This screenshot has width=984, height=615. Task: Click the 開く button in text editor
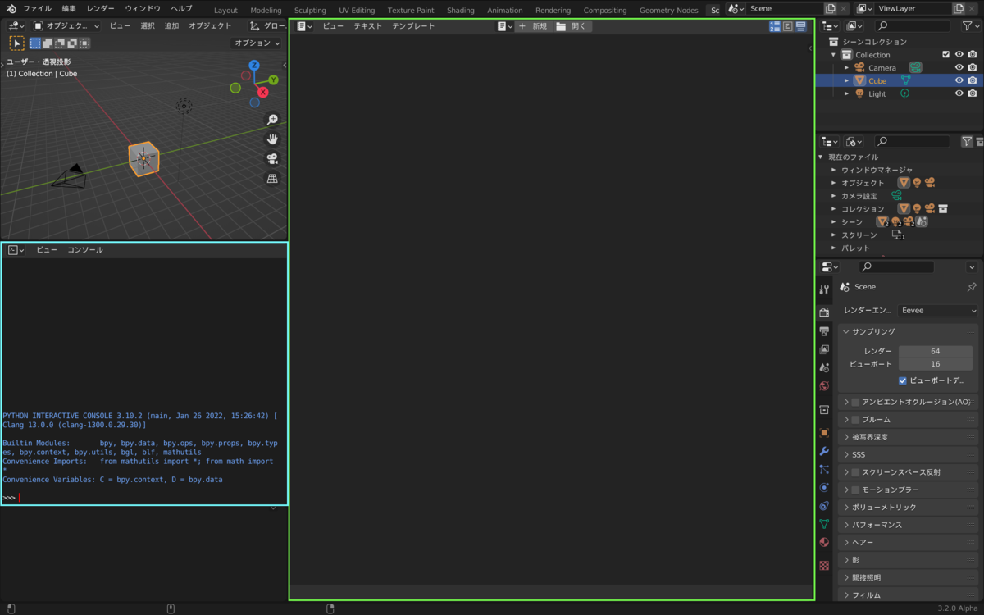(x=572, y=26)
